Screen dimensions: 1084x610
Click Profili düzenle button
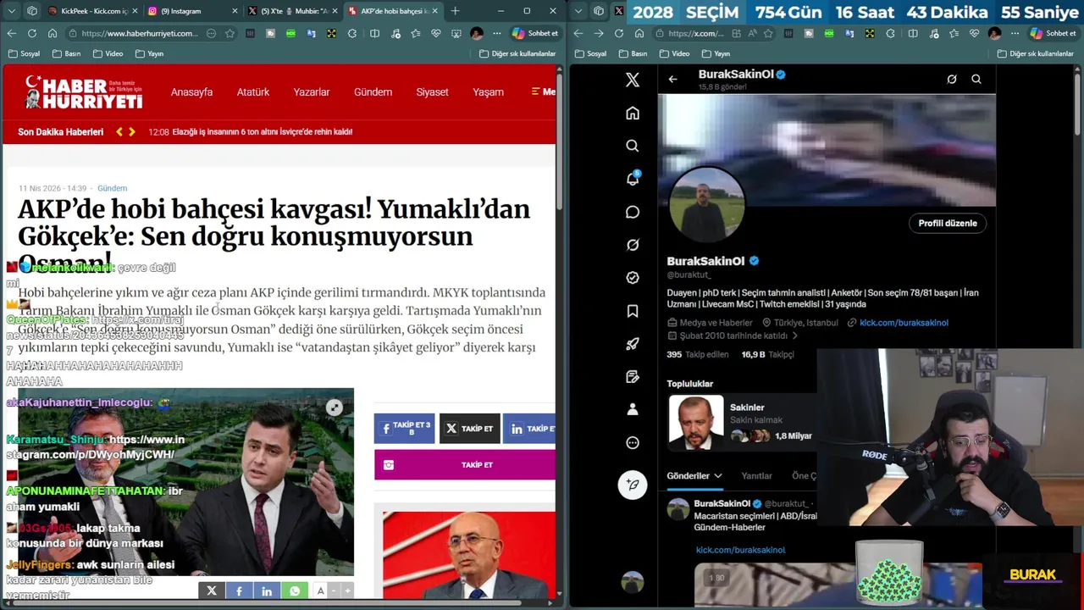click(x=948, y=223)
